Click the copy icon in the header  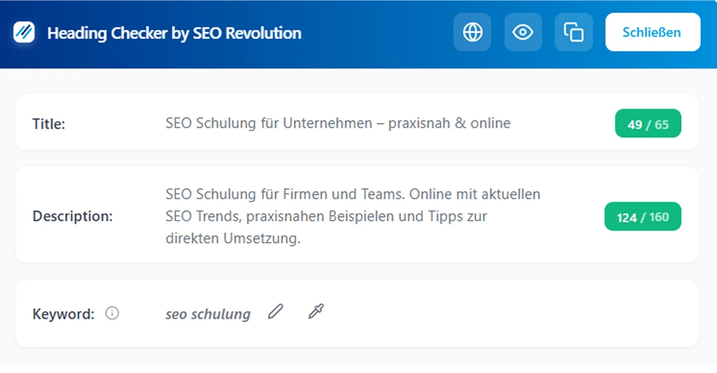[x=573, y=32]
